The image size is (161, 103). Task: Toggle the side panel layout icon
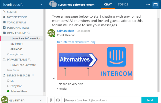(x=155, y=5)
